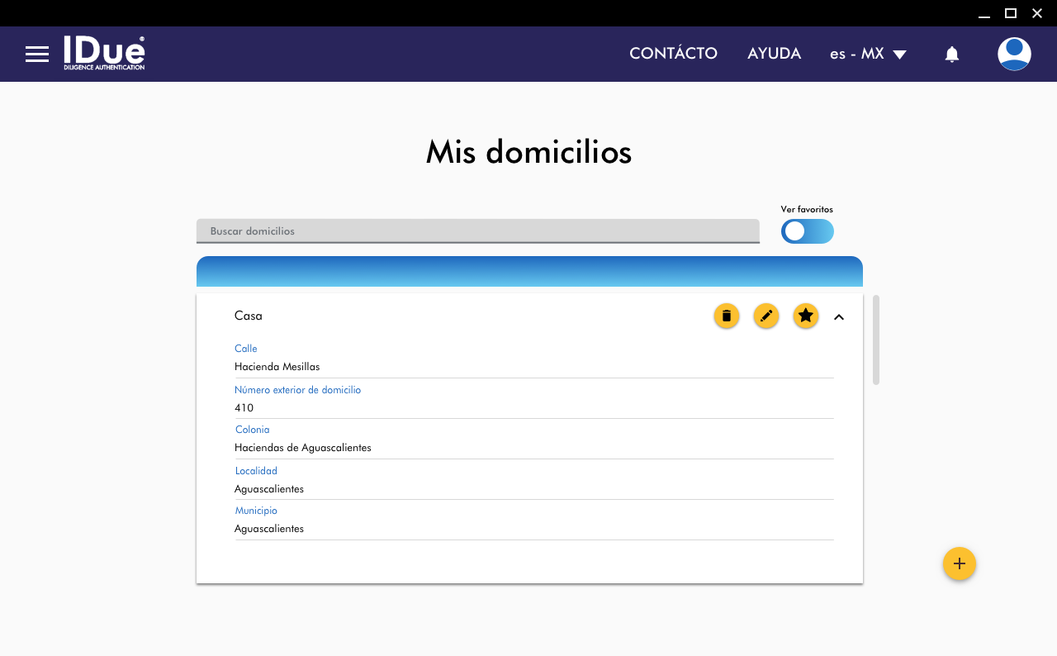Delete the Casa address with trash icon
This screenshot has height=656, width=1057.
727,316
